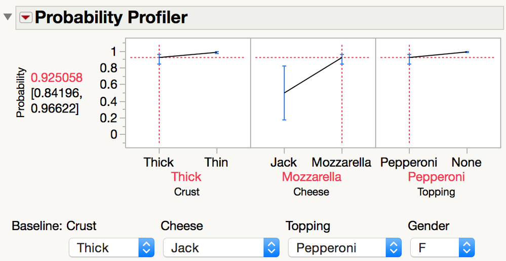506x261 pixels.
Task: Click the red Pepperoni current value label
Action: [x=436, y=177]
